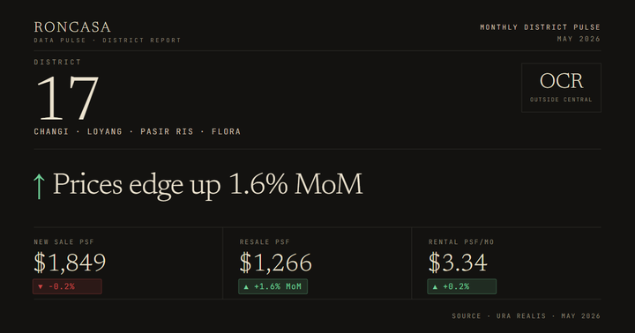The width and height of the screenshot is (635, 333).
Task: Click the RONCASA logo text
Action: point(72,27)
